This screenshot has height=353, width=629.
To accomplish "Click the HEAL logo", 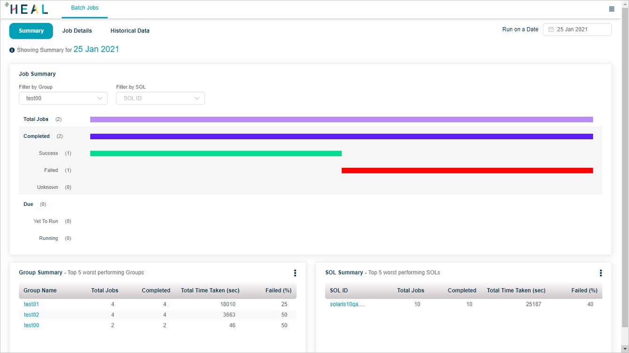I will [26, 9].
